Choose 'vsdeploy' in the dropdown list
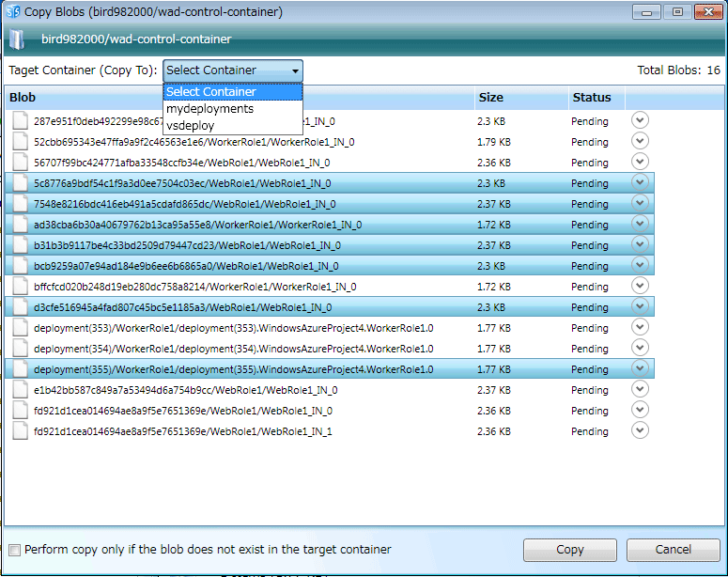Image resolution: width=728 pixels, height=577 pixels. pyautogui.click(x=233, y=125)
